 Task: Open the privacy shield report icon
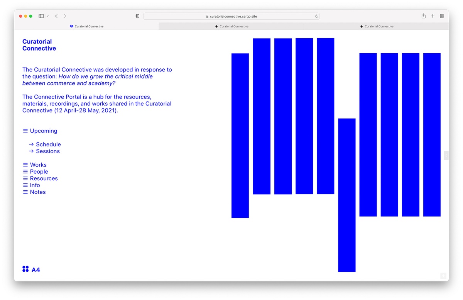137,16
